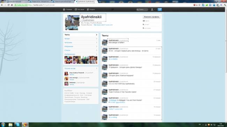Open Windows Explorer folder taskbar icon
Viewport: 227px width, 127px height.
tap(10, 125)
